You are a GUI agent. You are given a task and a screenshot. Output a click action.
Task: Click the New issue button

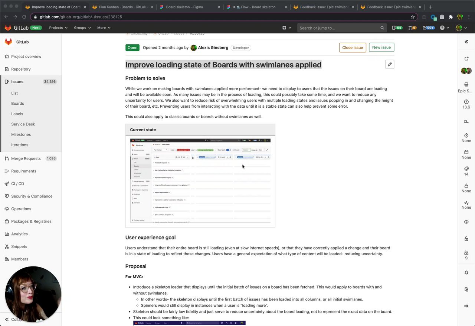pos(381,47)
